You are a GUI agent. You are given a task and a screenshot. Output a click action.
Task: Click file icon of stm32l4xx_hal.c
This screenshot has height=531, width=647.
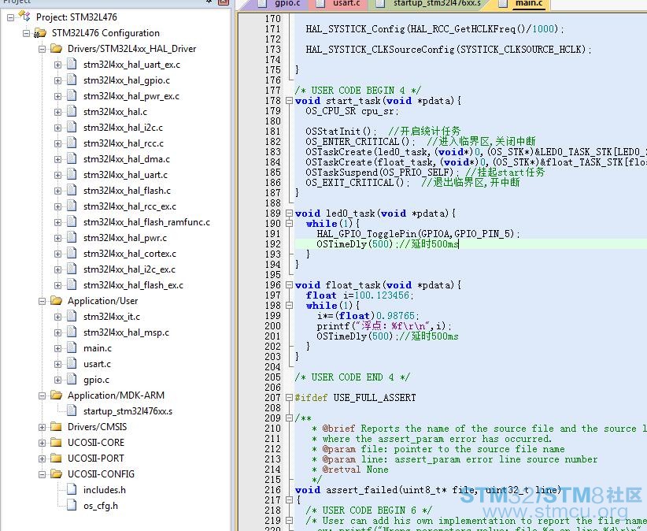[x=72, y=112]
